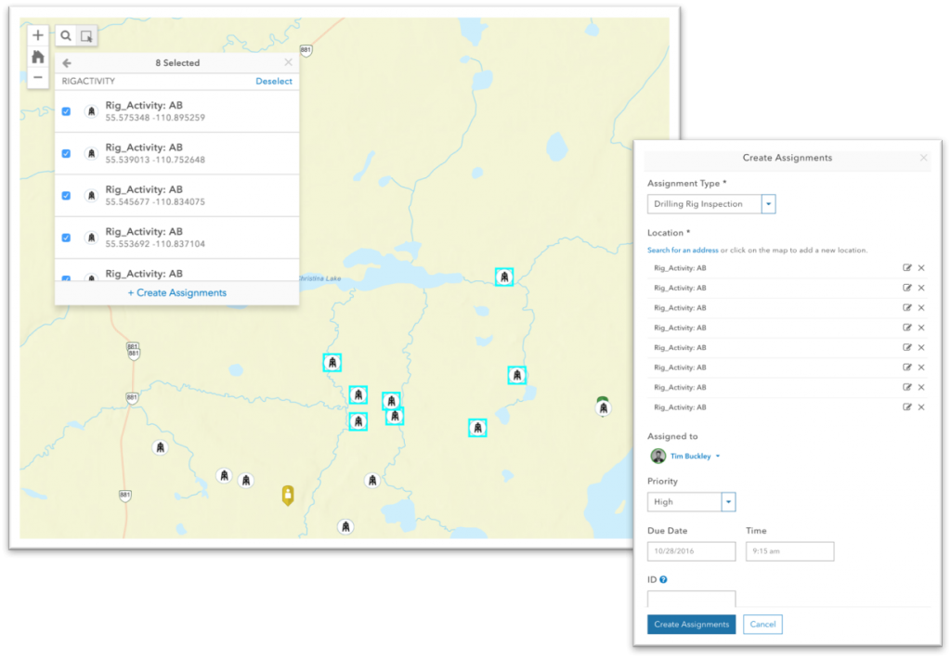Zoom out with the minus map button
The width and height of the screenshot is (951, 658).
[37, 78]
